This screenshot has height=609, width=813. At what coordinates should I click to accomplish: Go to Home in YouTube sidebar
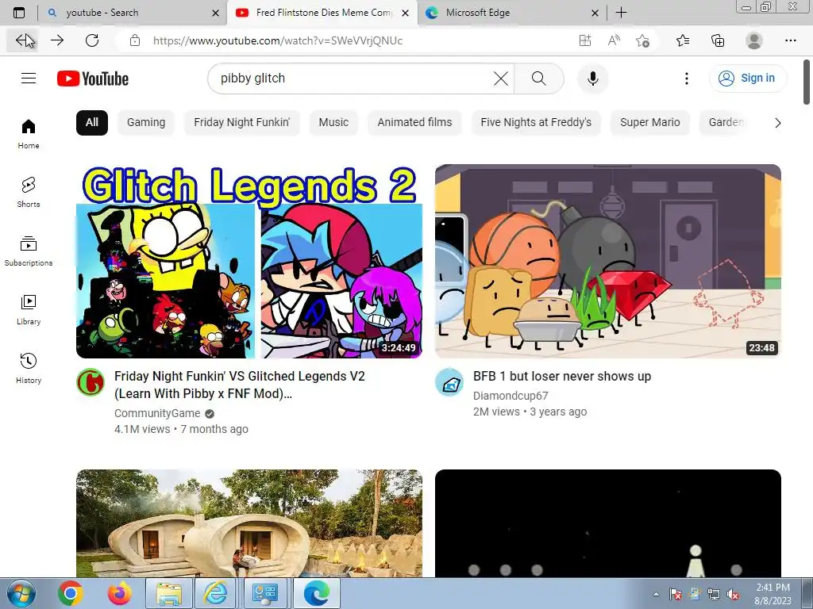point(29,133)
